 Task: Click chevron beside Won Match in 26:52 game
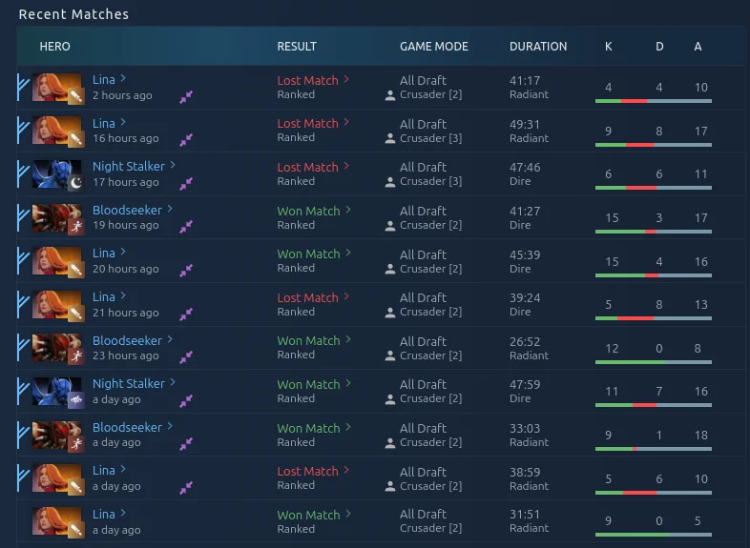(348, 340)
